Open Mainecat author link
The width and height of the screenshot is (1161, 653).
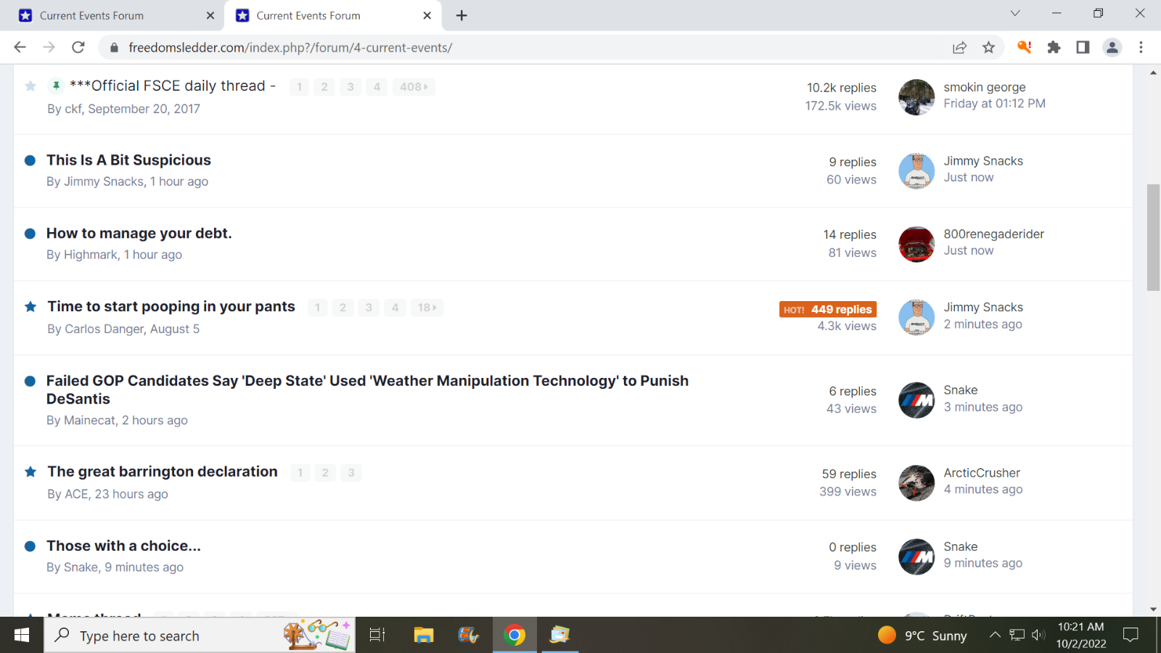89,420
